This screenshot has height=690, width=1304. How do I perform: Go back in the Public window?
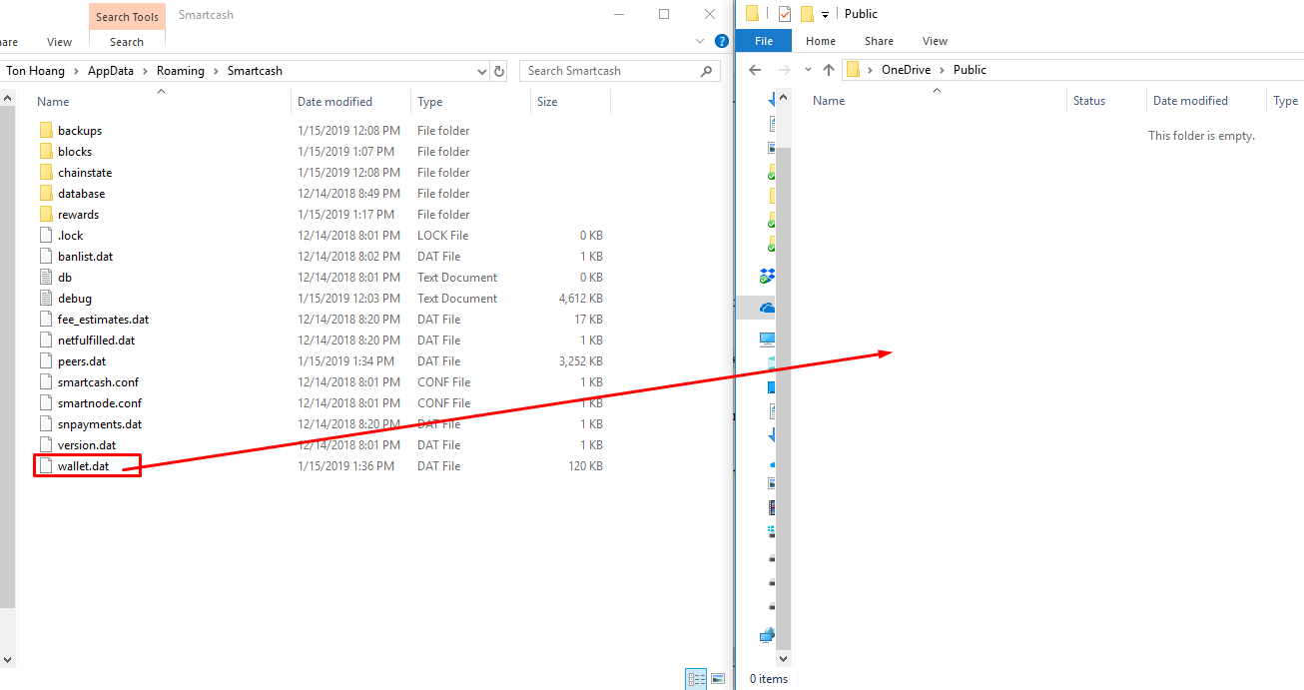(756, 70)
